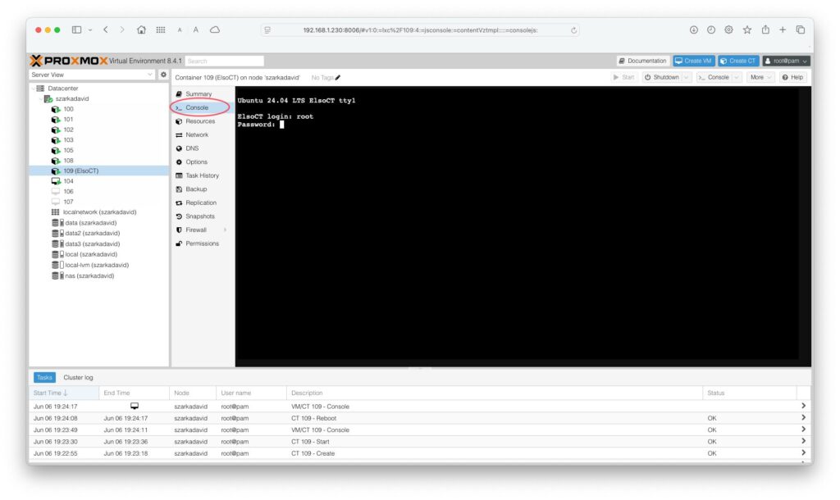Open Console button dropdown arrow

pyautogui.click(x=737, y=78)
